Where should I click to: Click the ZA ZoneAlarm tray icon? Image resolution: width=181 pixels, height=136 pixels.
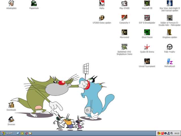click(x=159, y=133)
